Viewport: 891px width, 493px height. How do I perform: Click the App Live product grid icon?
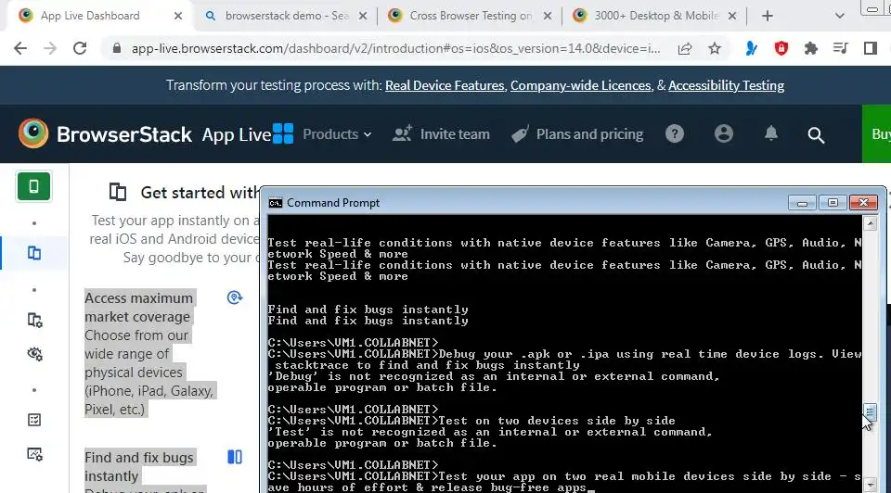[x=283, y=133]
